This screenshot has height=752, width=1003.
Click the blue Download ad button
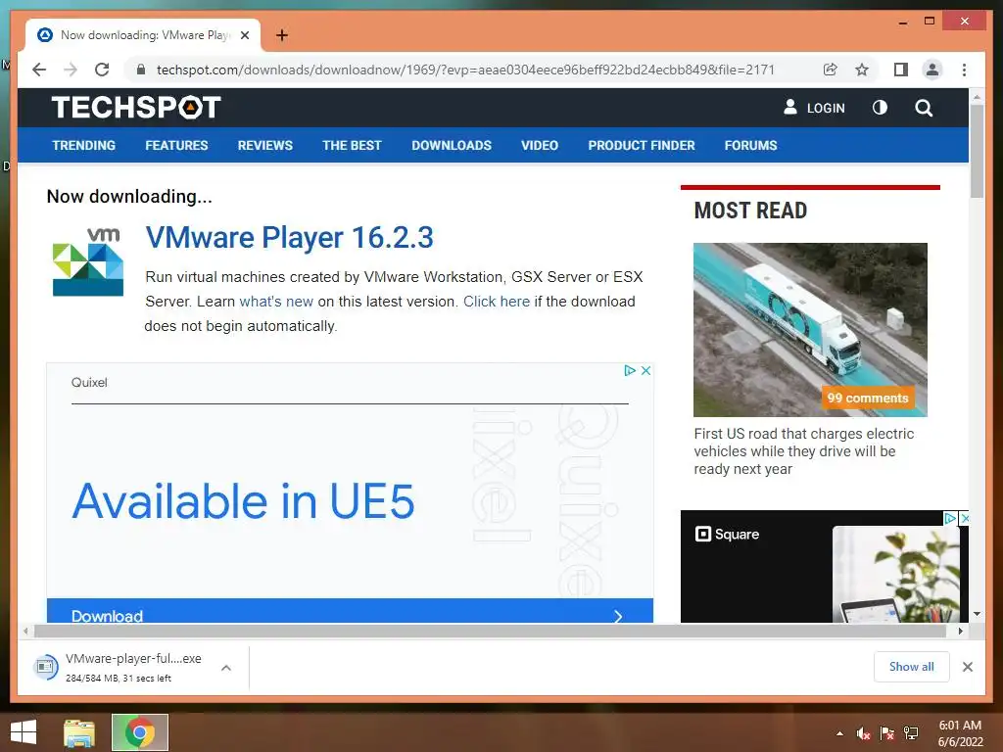(x=350, y=611)
